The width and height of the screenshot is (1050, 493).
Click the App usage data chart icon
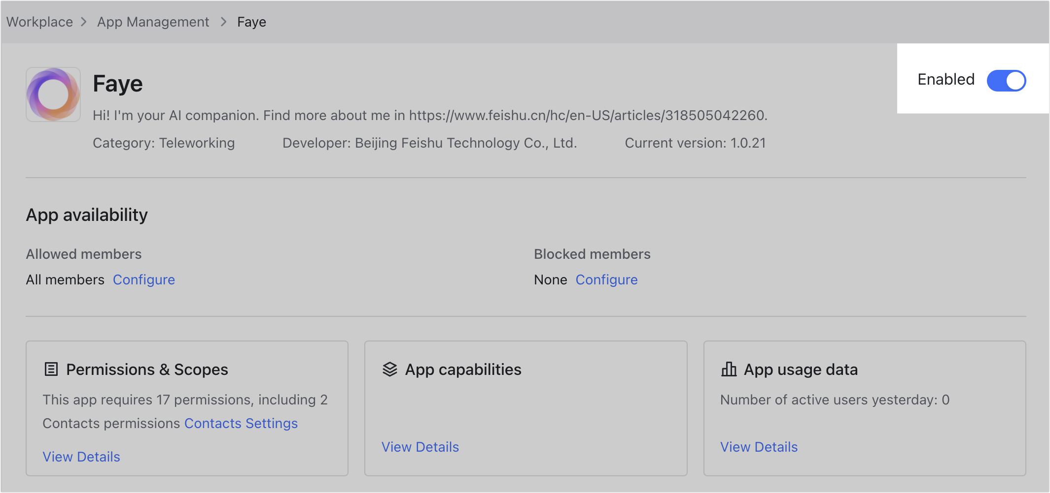coord(729,369)
